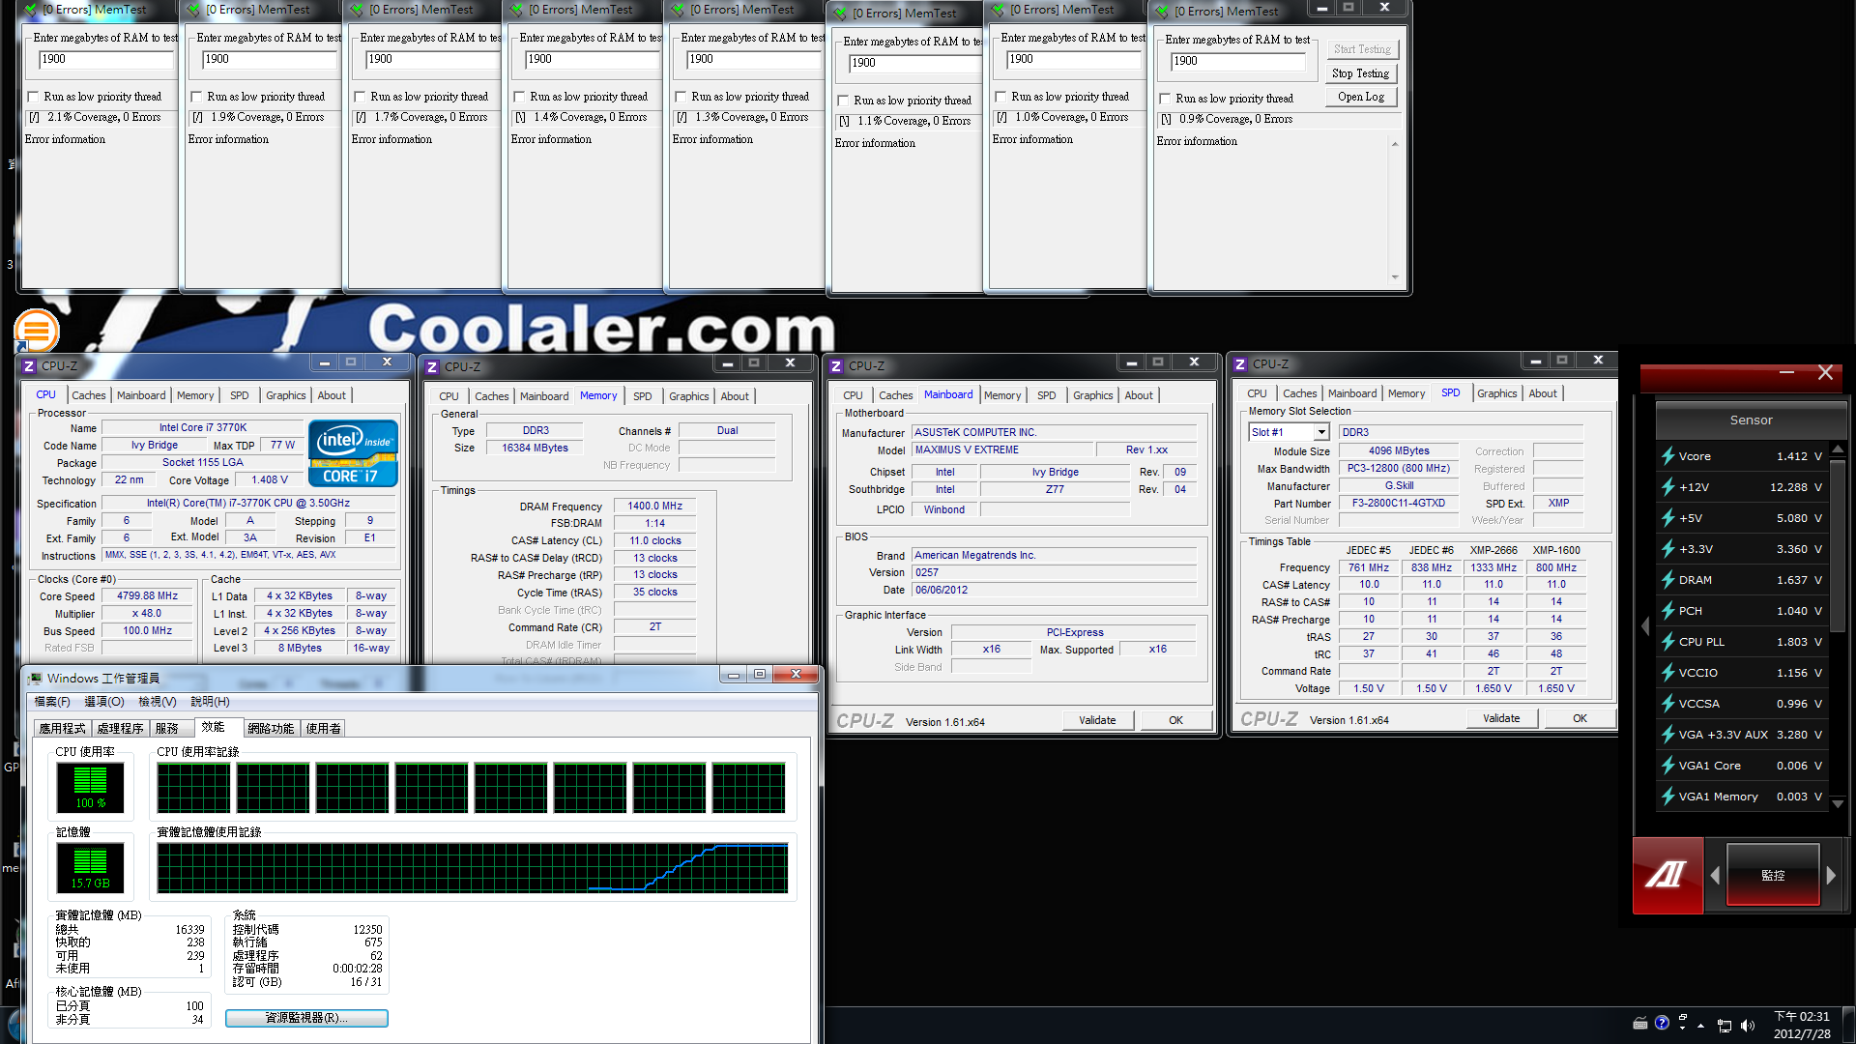Switch to the 網路功能 tab in Task Manager

(271, 729)
